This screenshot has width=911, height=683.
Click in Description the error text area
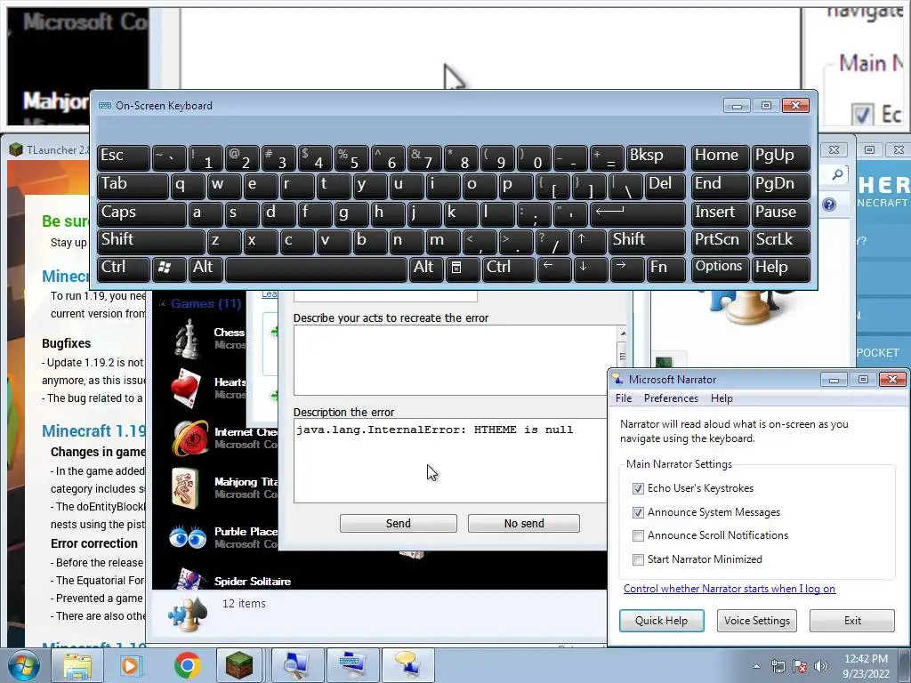pos(450,461)
